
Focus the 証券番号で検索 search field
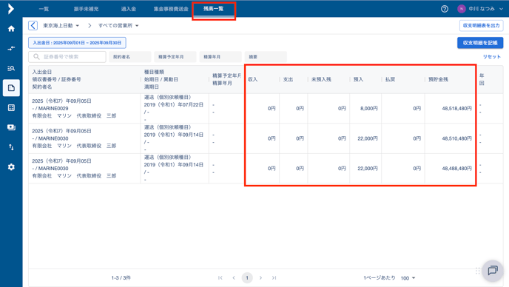[x=67, y=57]
